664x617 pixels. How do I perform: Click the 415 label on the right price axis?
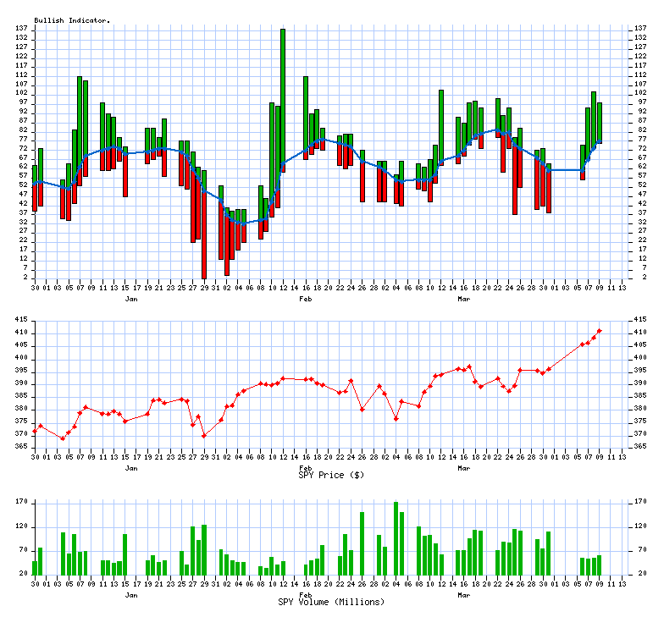tap(636, 320)
